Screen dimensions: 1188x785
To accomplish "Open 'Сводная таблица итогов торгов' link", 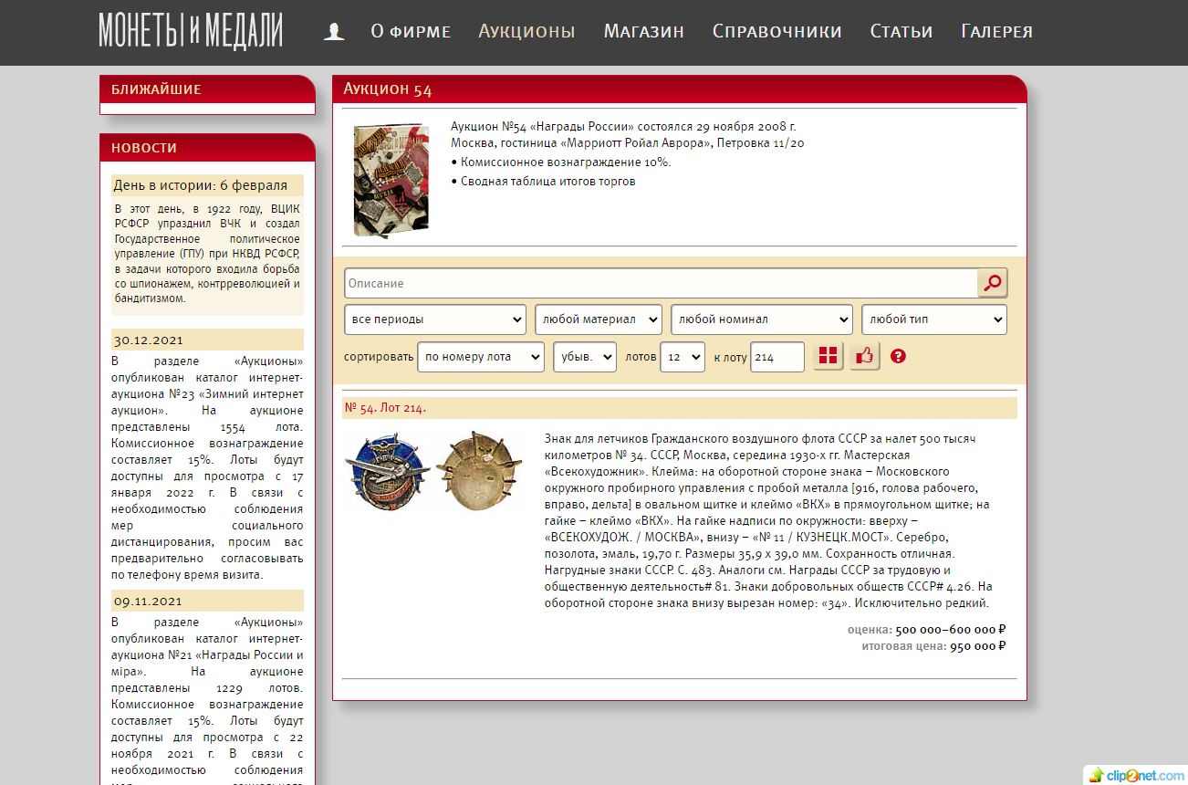I will 547,181.
